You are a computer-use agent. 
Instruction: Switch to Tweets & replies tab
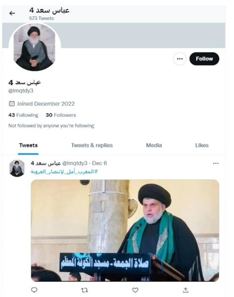pos(92,145)
